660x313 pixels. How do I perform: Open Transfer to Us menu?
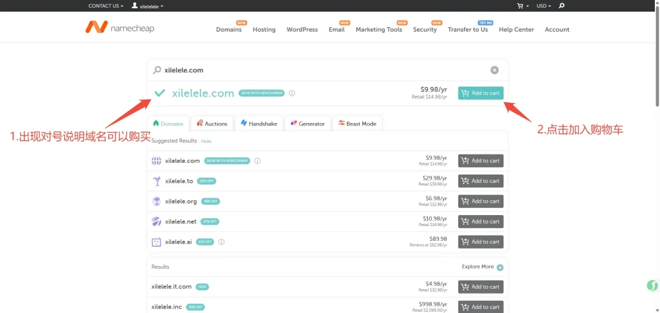(x=468, y=30)
